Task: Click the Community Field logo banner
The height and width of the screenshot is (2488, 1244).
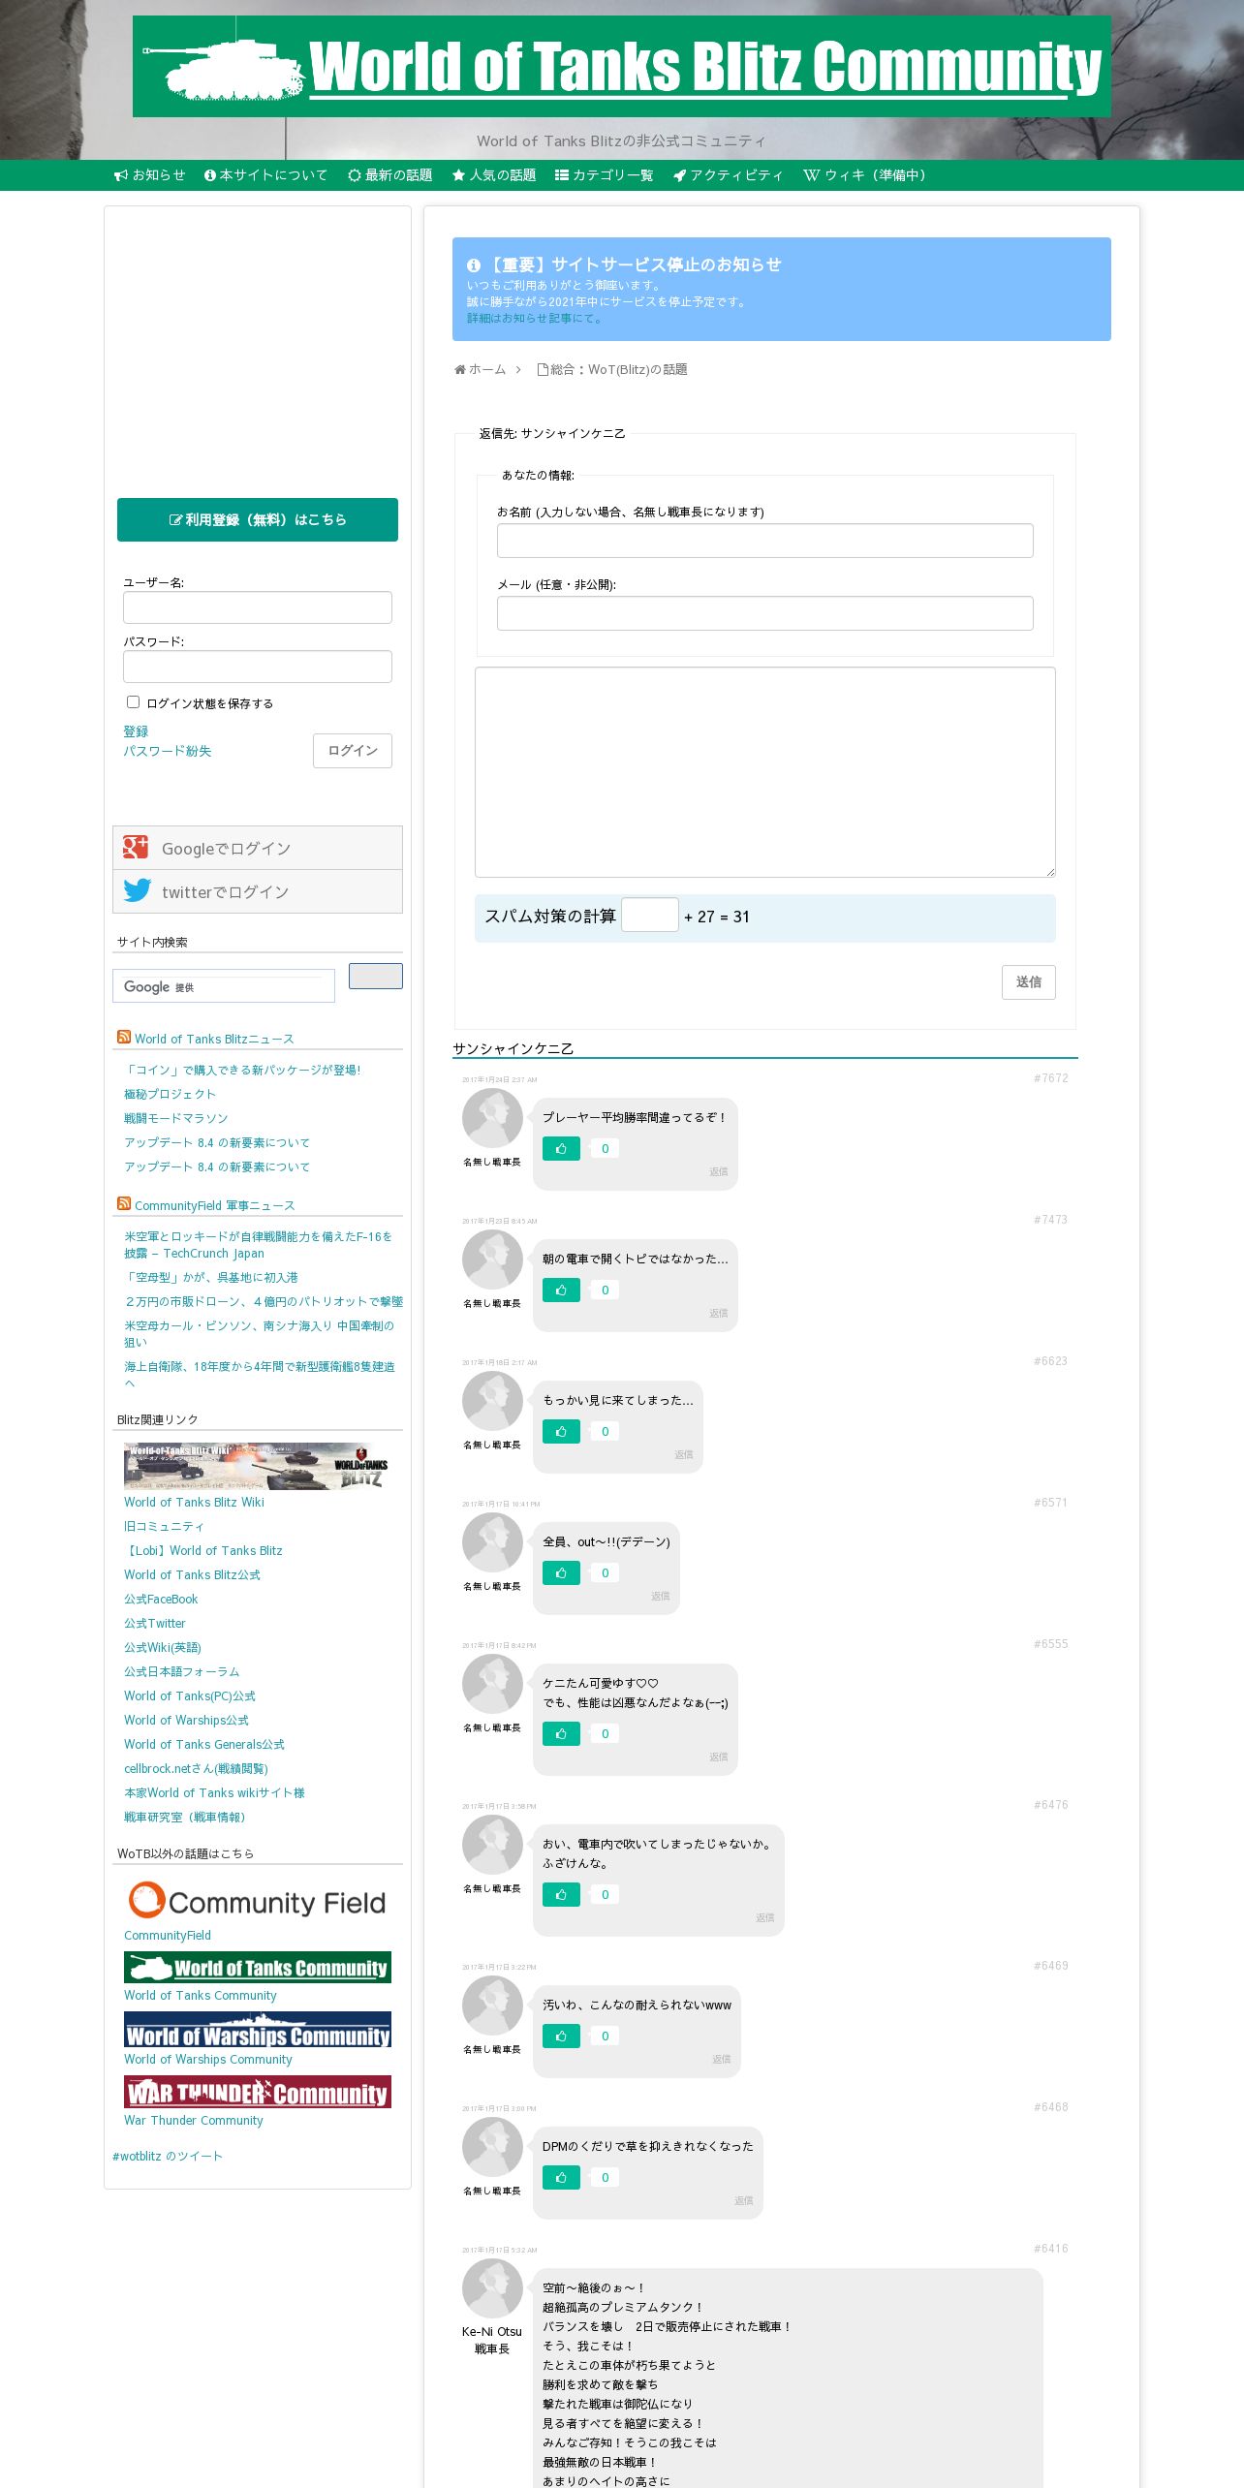Action: coord(258,1901)
